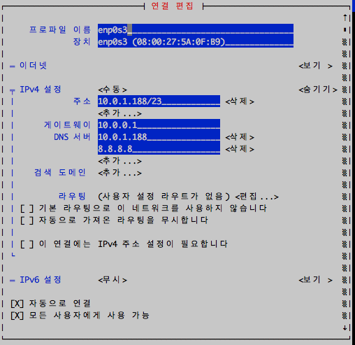Delete DNS server 10.0.1.188
This screenshot has width=355, height=345.
tap(240, 137)
